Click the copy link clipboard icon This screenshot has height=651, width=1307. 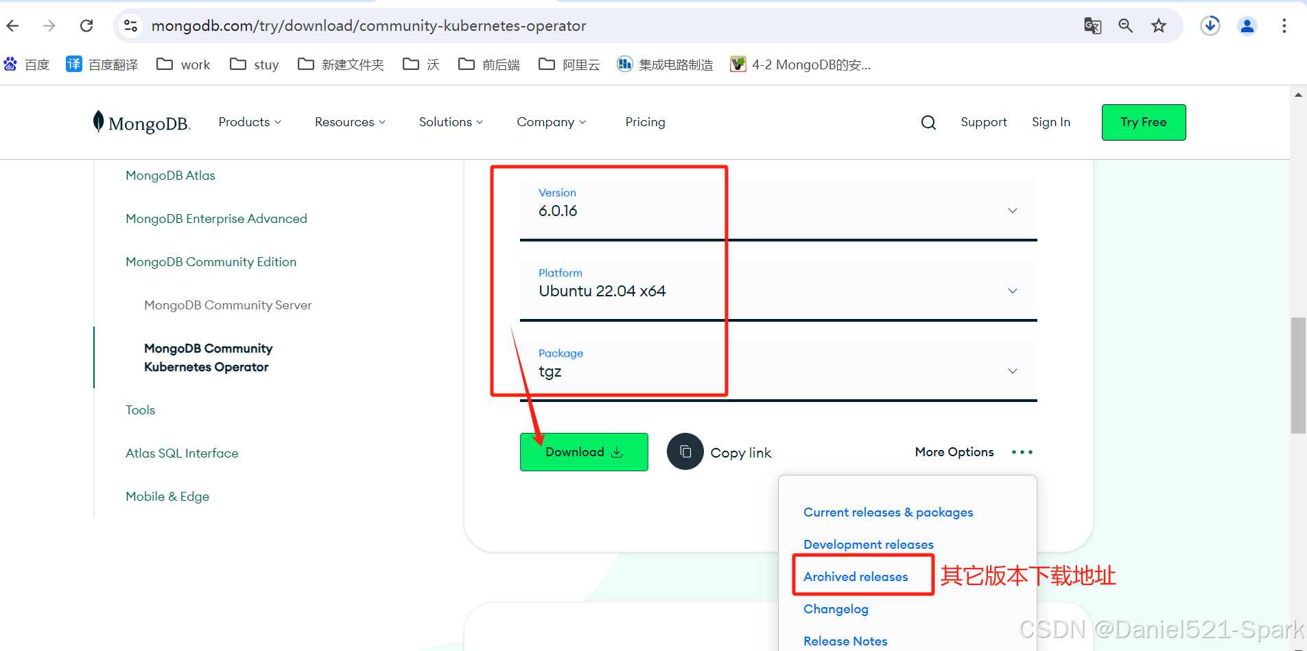685,451
